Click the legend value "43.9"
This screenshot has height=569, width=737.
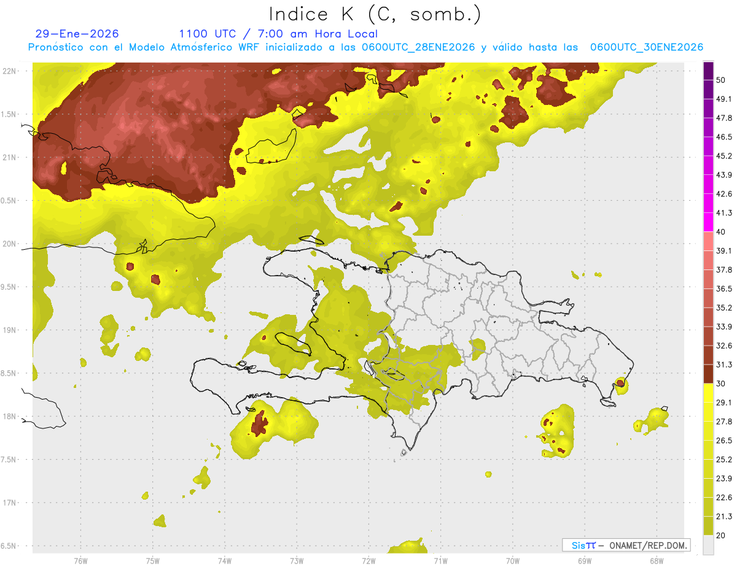(x=723, y=175)
